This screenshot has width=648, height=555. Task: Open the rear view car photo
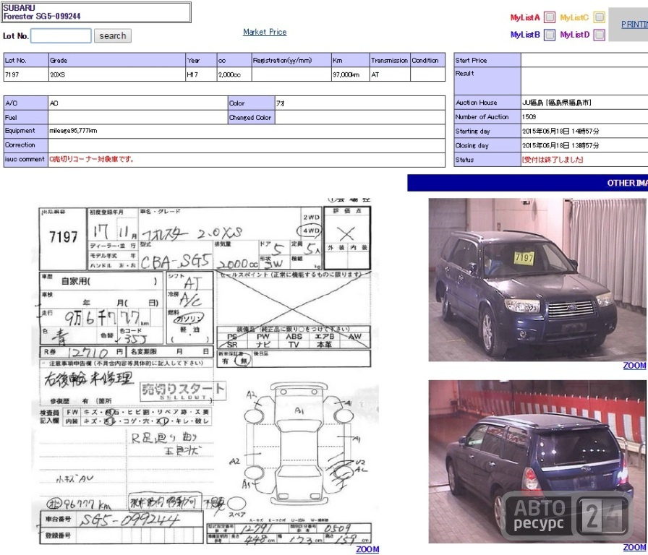pos(537,461)
